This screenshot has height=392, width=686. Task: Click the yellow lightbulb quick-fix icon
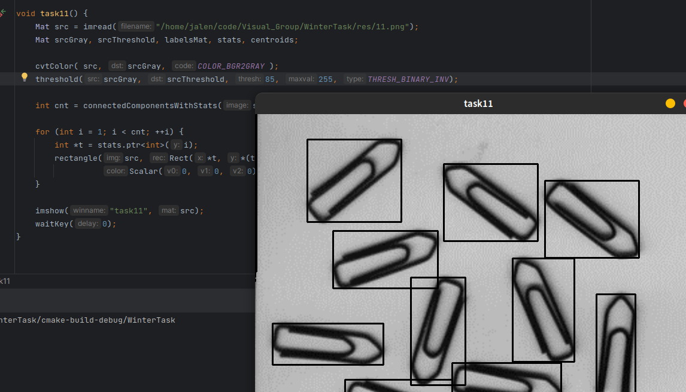[x=25, y=78]
